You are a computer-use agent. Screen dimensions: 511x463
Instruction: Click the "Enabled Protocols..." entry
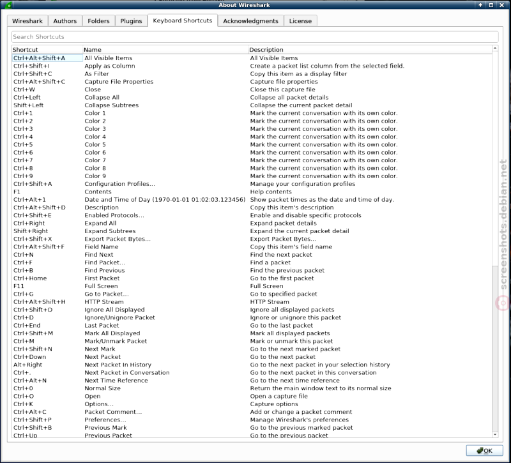[114, 215]
